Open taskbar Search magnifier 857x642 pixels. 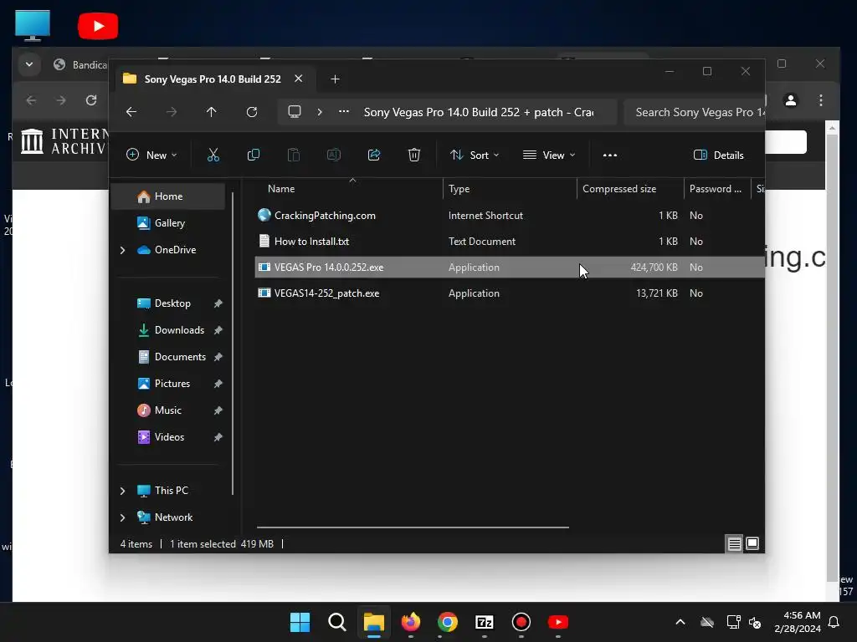[x=337, y=622]
